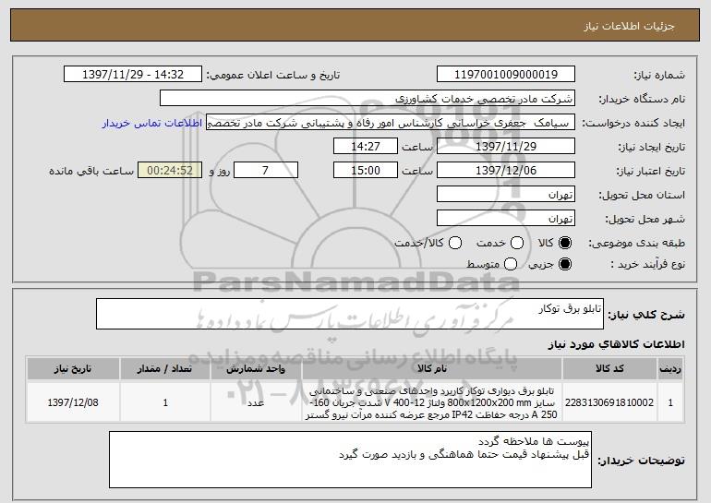Screen dimensions: 711x503
Task: Click the quantity cell showing 1
Action: [165, 402]
